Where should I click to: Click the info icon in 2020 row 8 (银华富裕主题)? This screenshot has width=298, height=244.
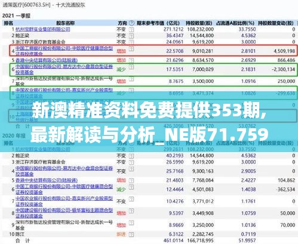[131, 211]
